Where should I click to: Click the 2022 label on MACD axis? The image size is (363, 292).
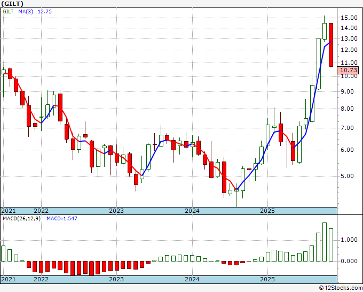[x=41, y=279]
